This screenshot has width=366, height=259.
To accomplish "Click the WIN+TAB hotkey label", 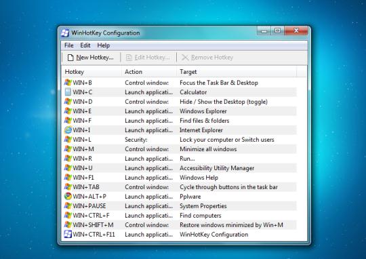I will [x=86, y=187].
